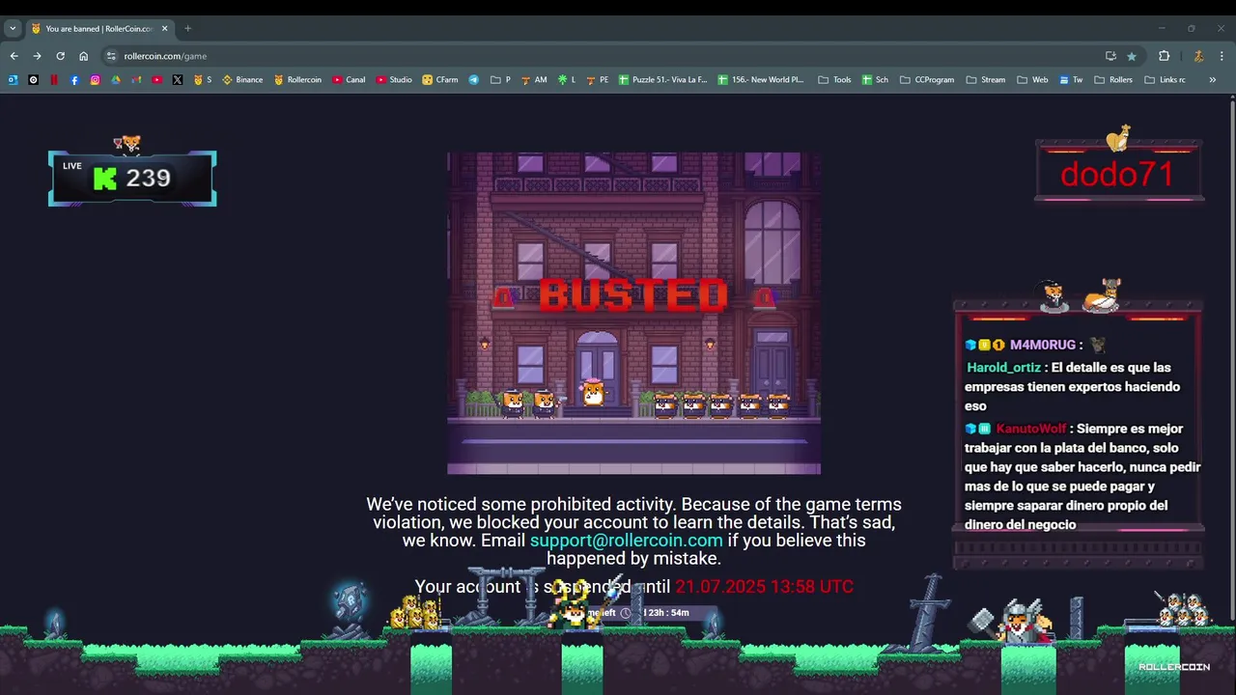Open the Canal YouTube bookmark

(349, 80)
